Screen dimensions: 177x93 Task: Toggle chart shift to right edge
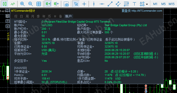[48, 4]
